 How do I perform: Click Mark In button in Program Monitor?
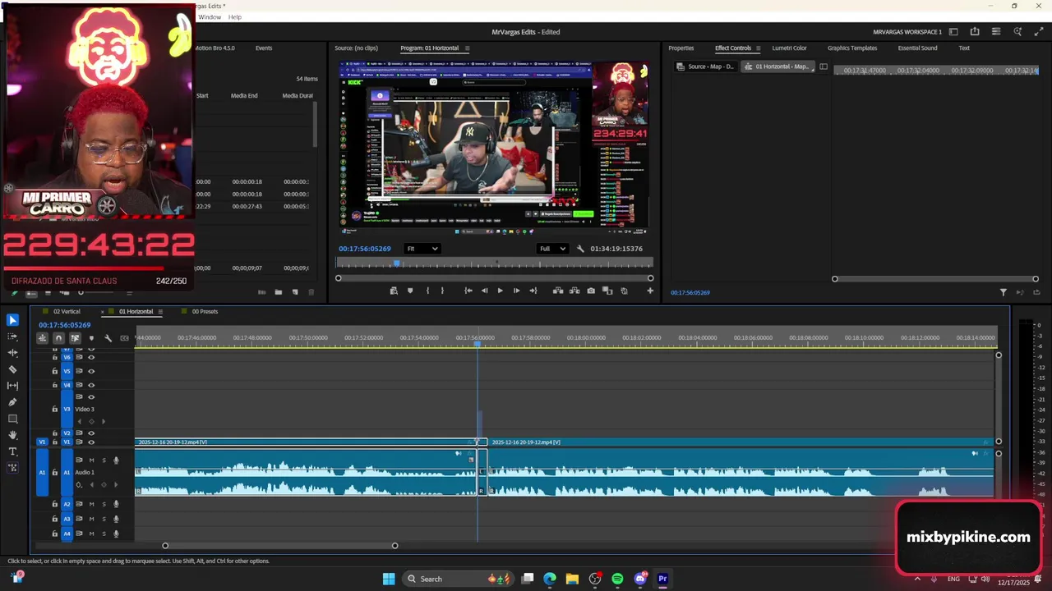(427, 291)
